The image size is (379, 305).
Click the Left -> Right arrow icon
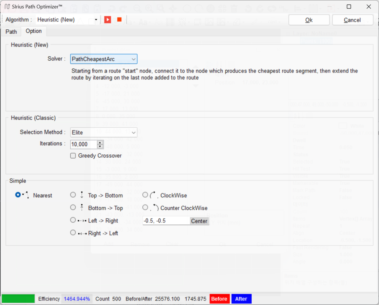82,221
